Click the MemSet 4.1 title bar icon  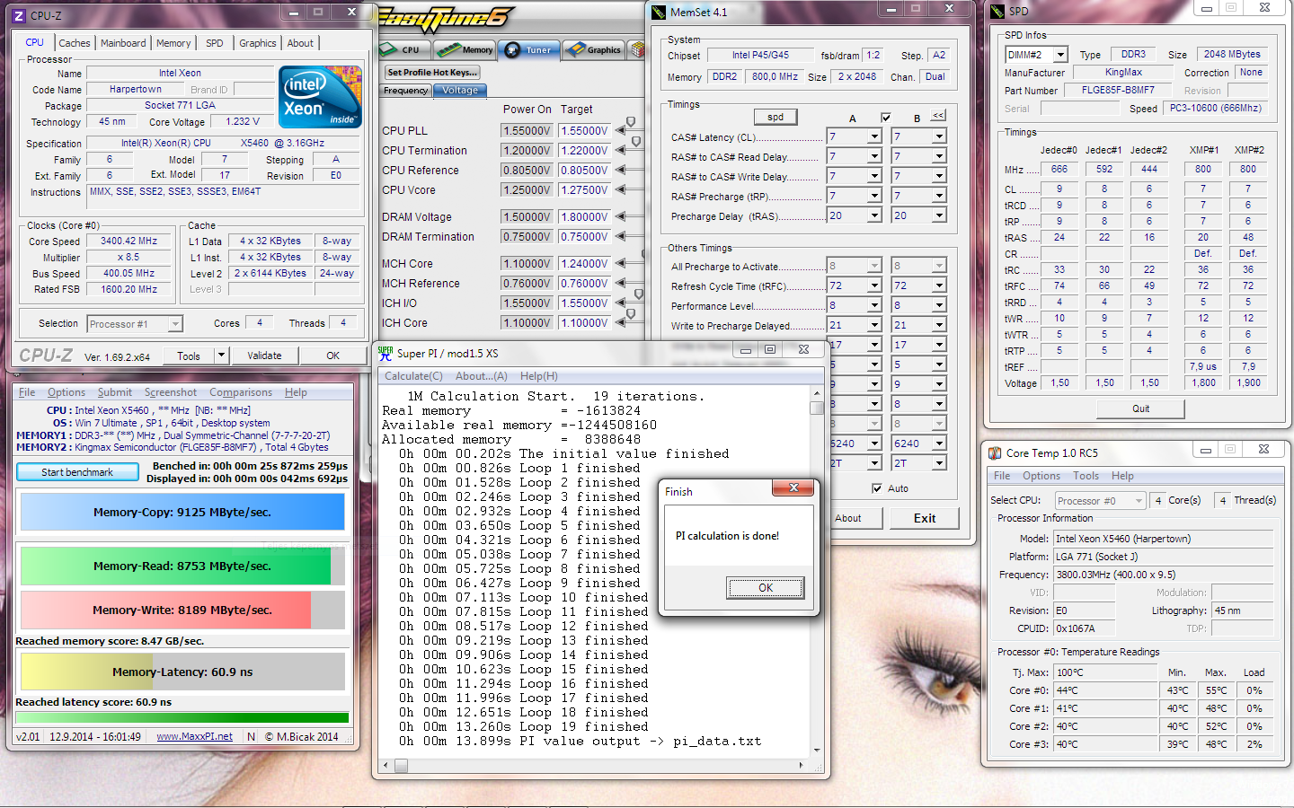click(659, 12)
